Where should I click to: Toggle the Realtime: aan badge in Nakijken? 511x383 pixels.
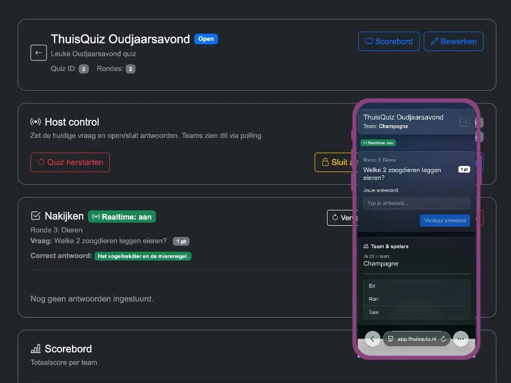(x=122, y=217)
